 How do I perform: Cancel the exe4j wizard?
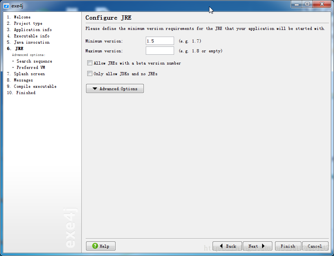tap(315, 246)
